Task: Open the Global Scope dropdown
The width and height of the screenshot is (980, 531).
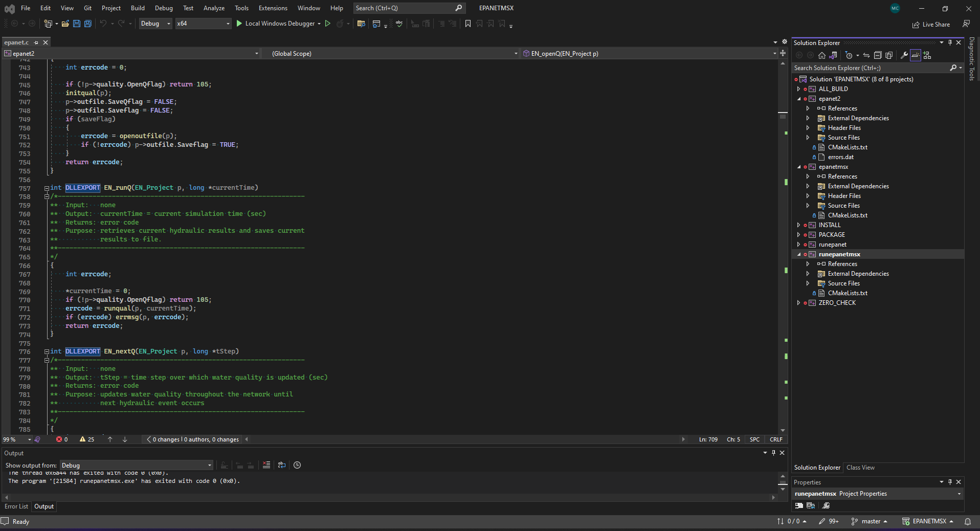Action: (x=391, y=53)
